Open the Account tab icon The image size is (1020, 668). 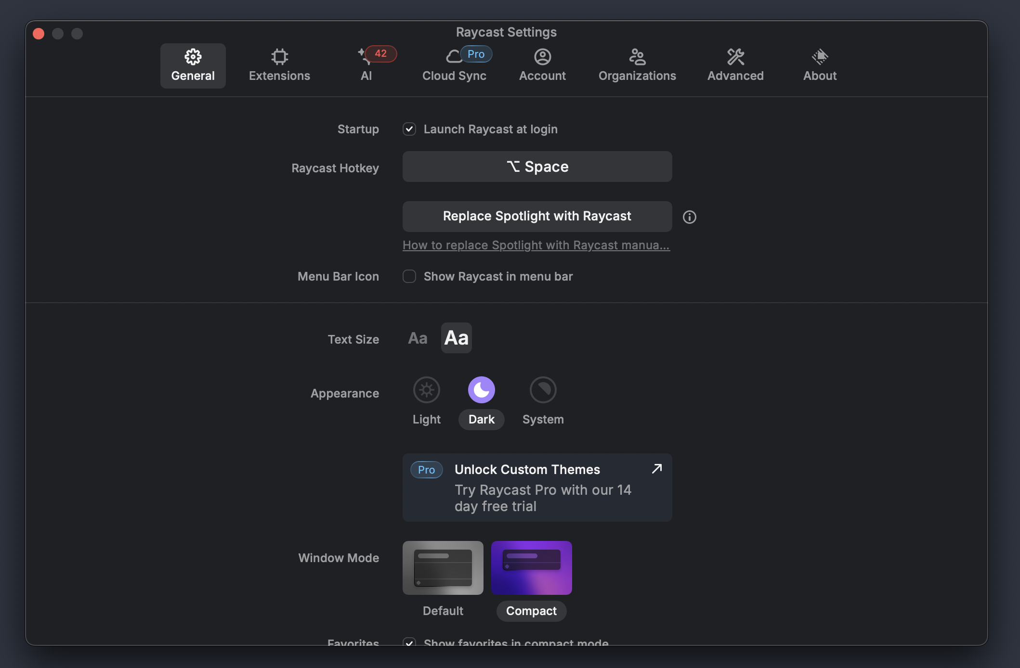pyautogui.click(x=542, y=57)
